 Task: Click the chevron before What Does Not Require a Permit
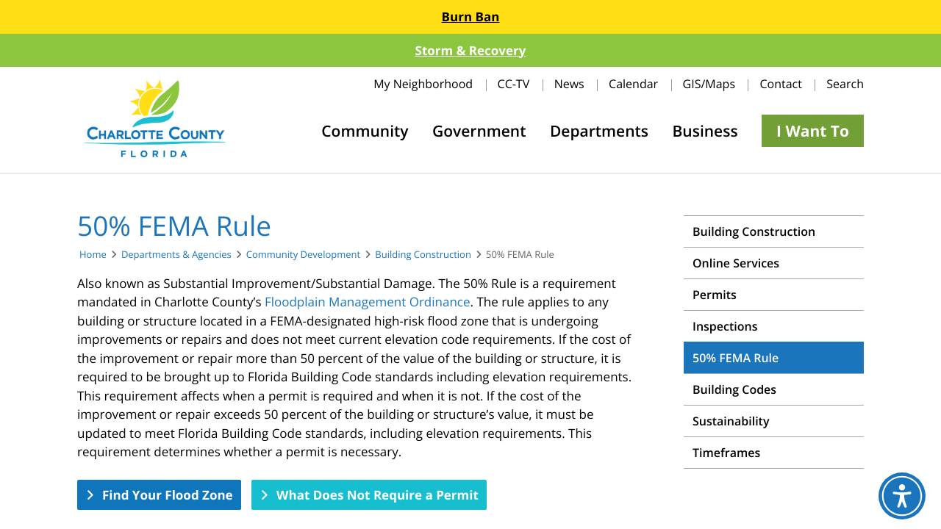(265, 494)
